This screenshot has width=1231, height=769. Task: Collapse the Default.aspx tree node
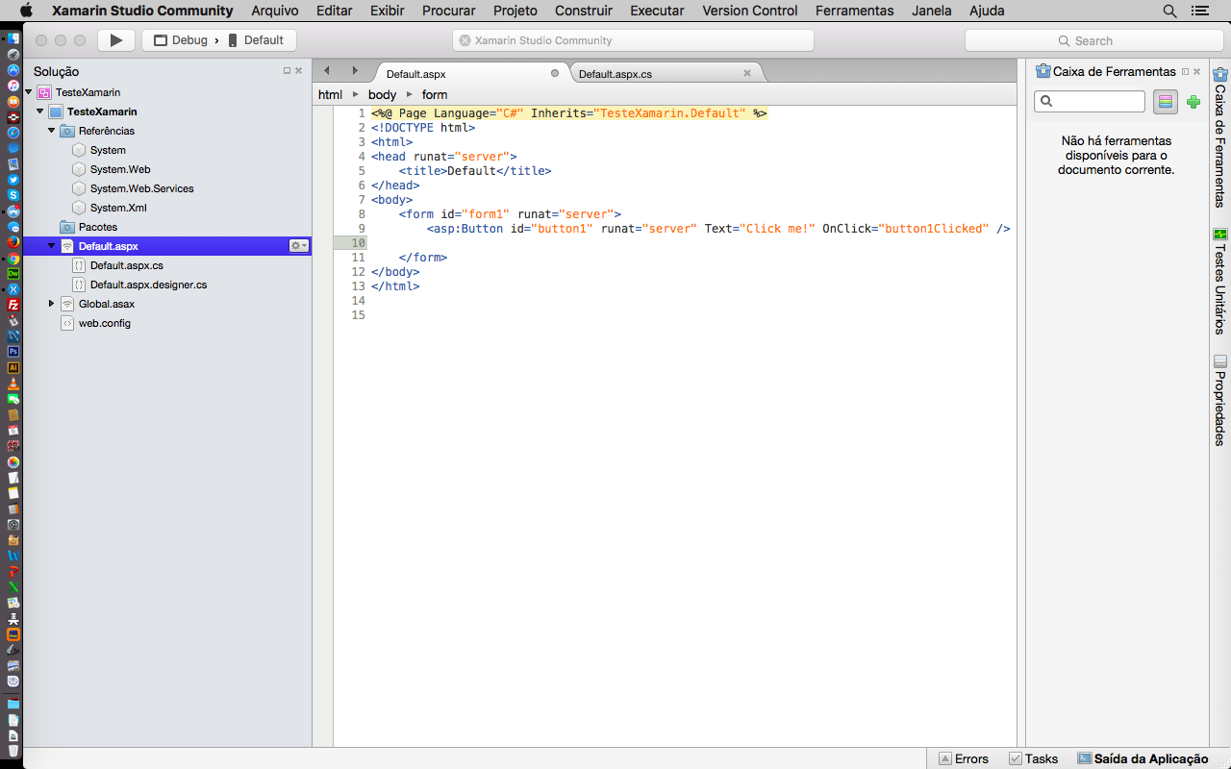(x=52, y=246)
